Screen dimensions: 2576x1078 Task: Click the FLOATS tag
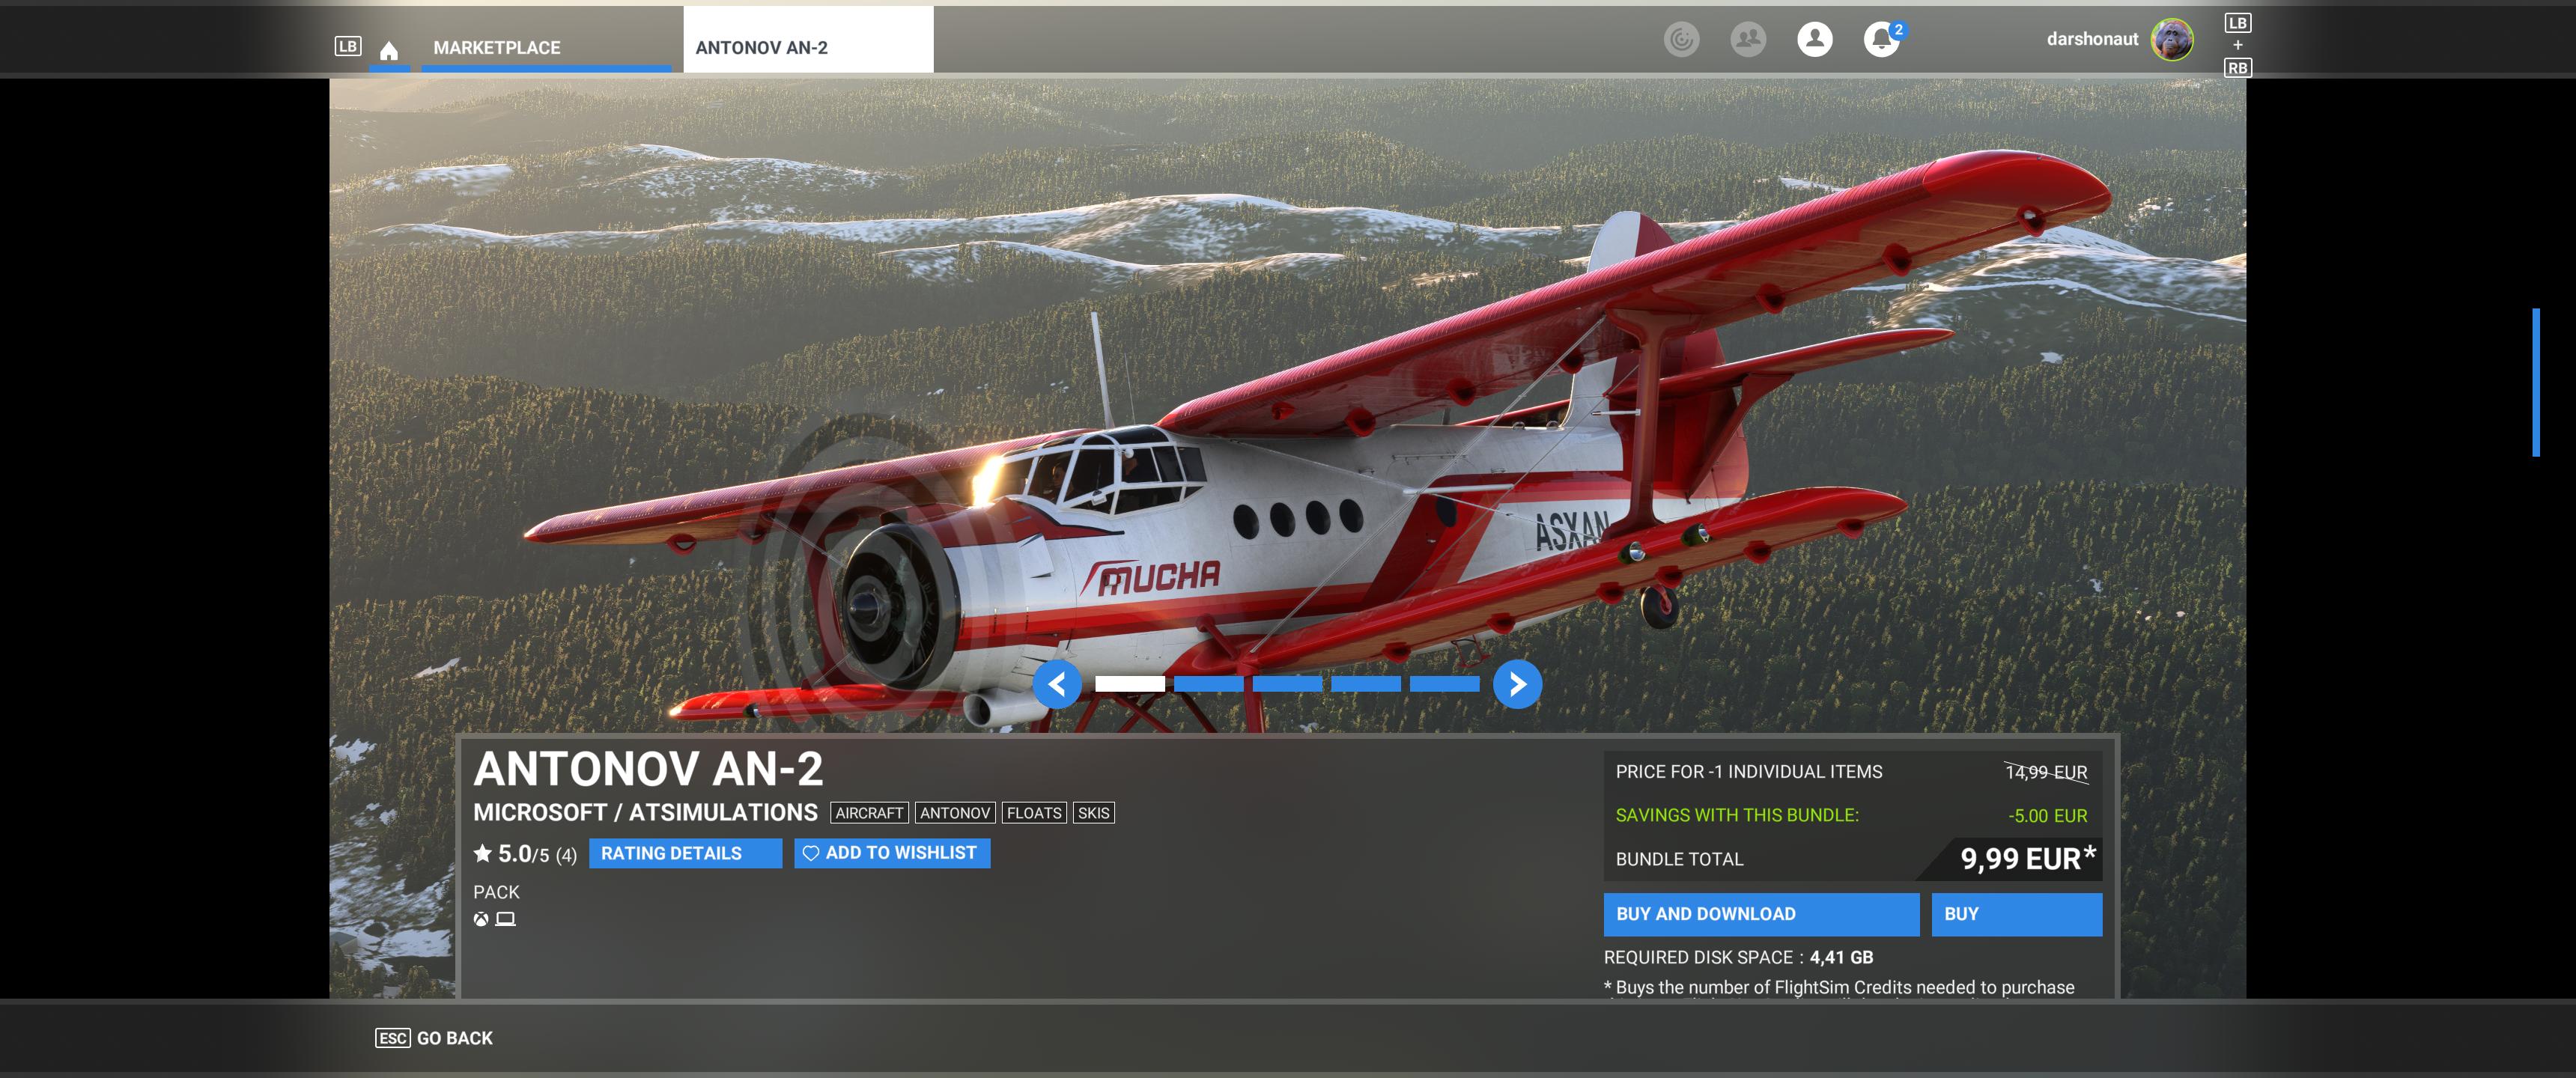pyautogui.click(x=1034, y=813)
